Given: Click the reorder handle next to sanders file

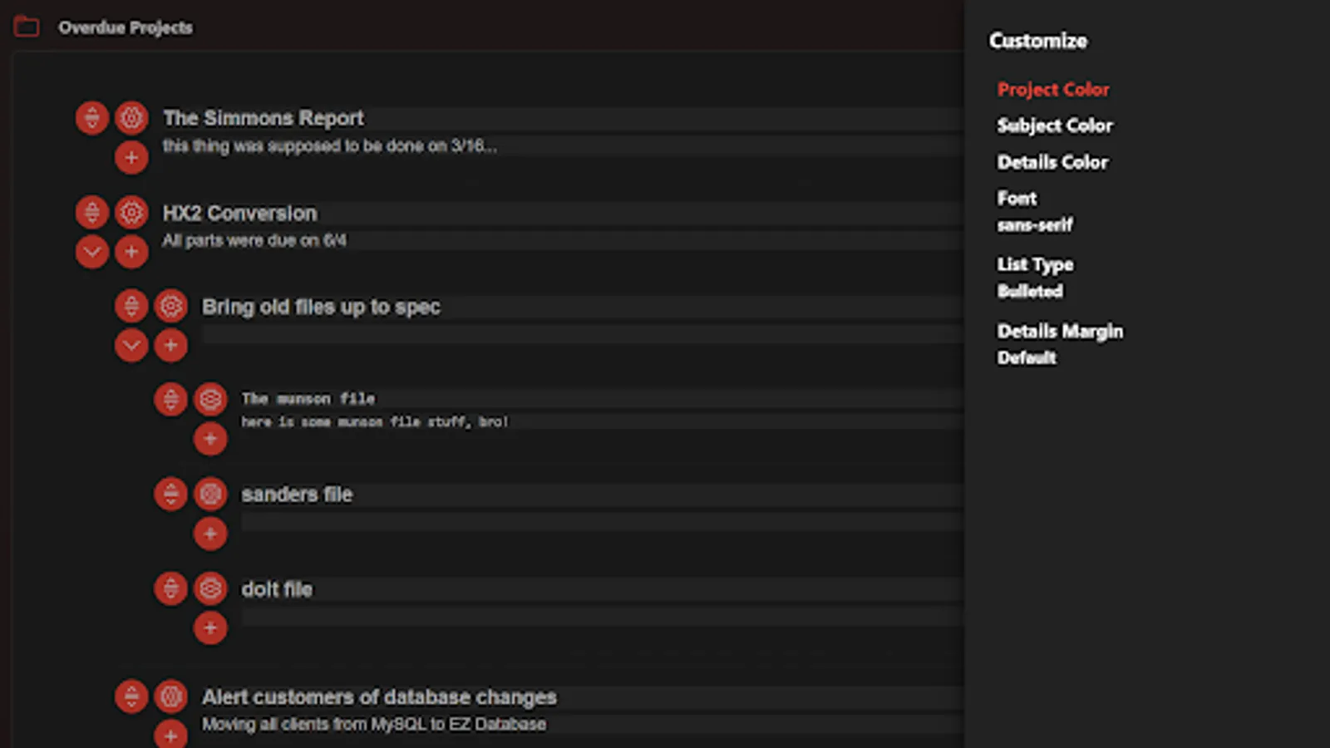Looking at the screenshot, I should coord(170,495).
